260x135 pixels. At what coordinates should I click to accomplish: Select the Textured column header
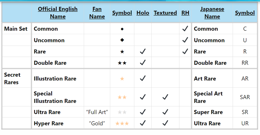[165, 13]
